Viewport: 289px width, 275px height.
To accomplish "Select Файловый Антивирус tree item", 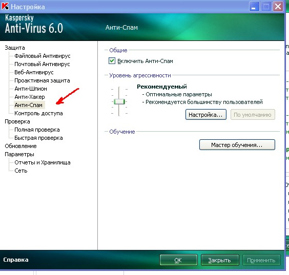I will (x=43, y=56).
